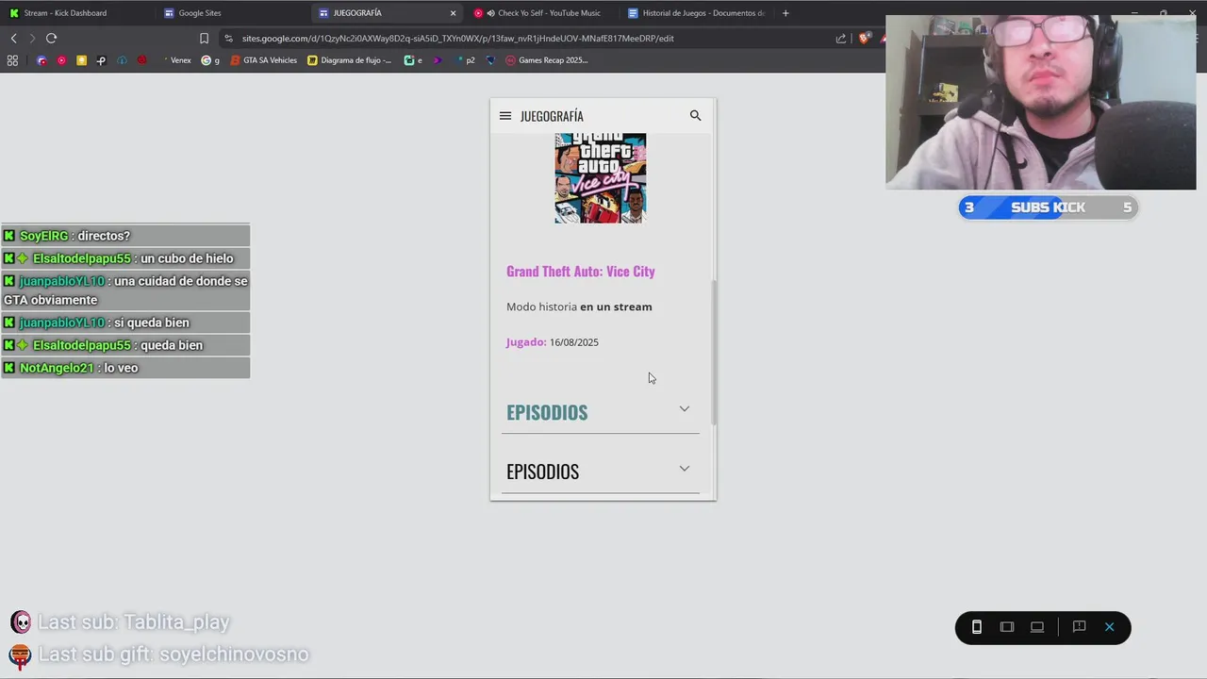The width and height of the screenshot is (1207, 679).
Task: Switch preview to phone view
Action: (x=977, y=627)
